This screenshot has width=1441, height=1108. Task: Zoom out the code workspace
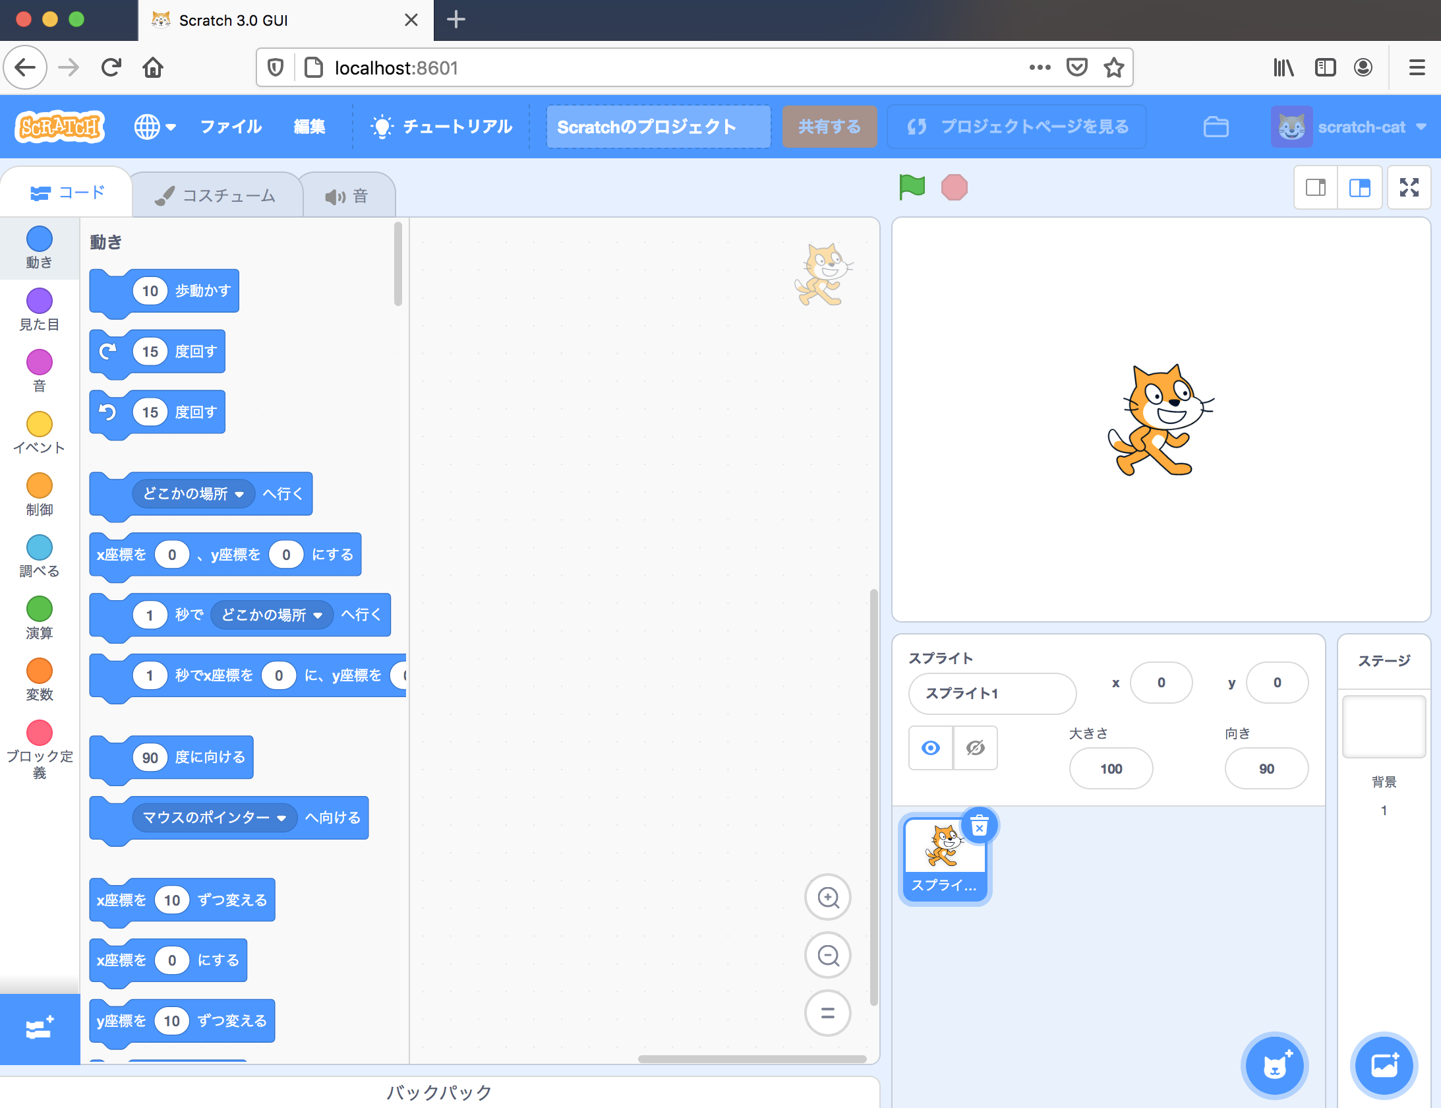[828, 955]
